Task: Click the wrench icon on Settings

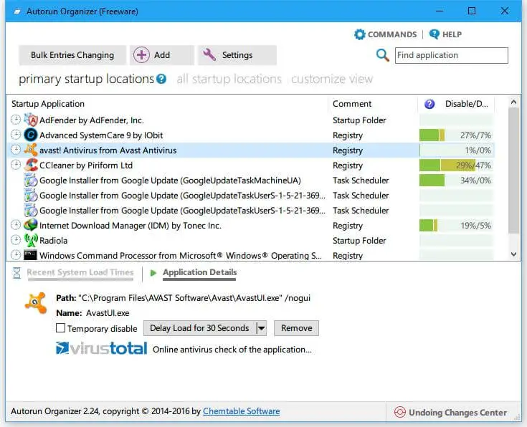Action: coord(209,54)
